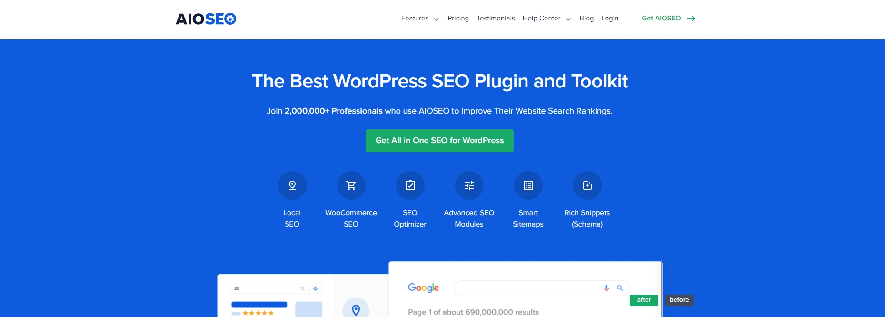
Task: Click the Rich Snippets (Schema) label
Action: point(587,219)
